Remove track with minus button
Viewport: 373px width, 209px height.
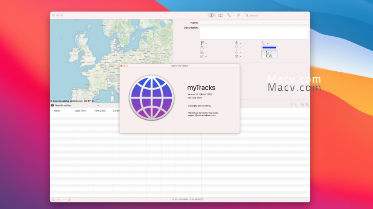tap(64, 200)
